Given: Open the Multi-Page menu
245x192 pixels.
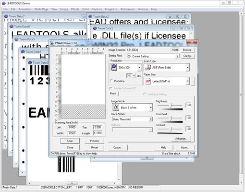Looking at the screenshot, I should [x=41, y=9].
